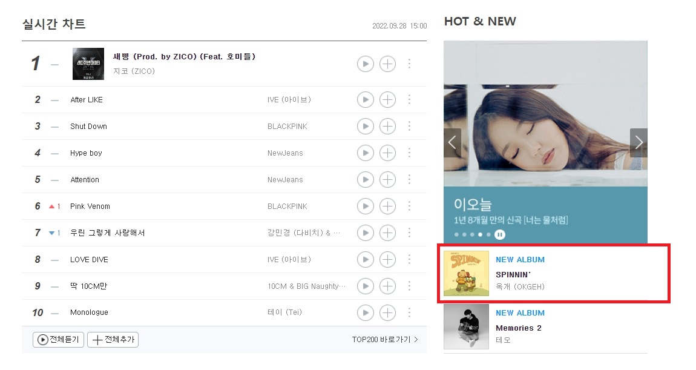The image size is (696, 370).
Task: Open more options for Monologue
Action: click(409, 312)
